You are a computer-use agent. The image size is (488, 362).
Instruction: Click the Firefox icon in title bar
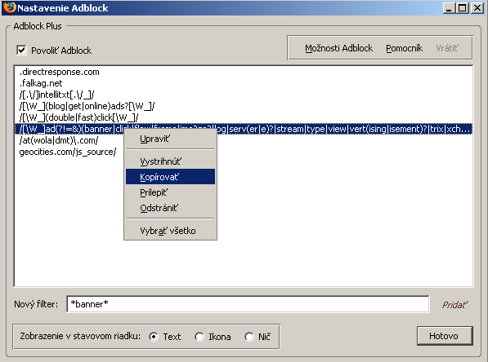tap(9, 7)
